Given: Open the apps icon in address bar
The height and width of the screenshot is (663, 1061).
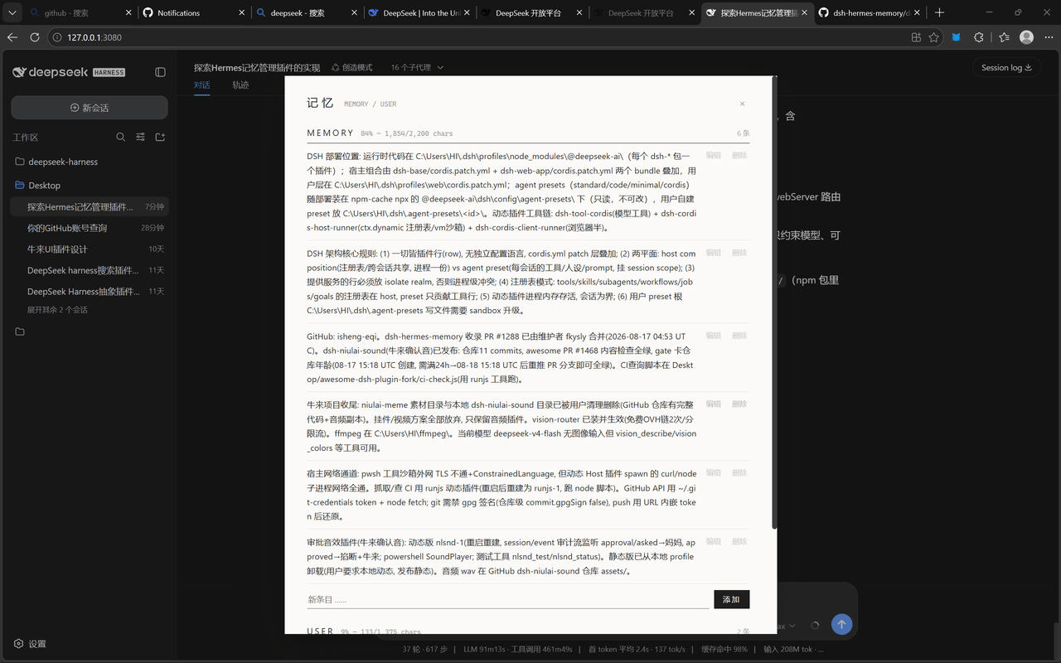Looking at the screenshot, I should click(x=916, y=37).
